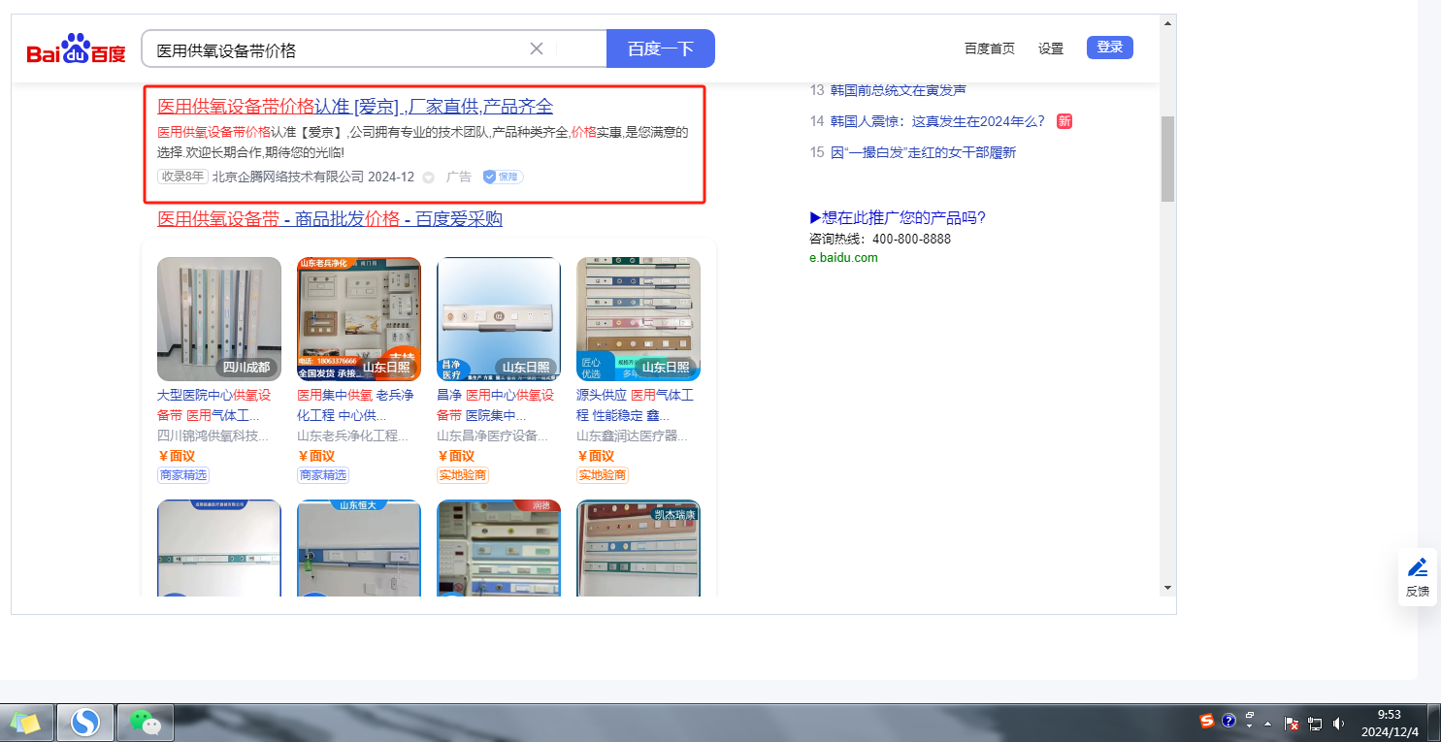Click supplier name 四川锦鸿供氧科技
The width and height of the screenshot is (1441, 742).
pos(213,436)
